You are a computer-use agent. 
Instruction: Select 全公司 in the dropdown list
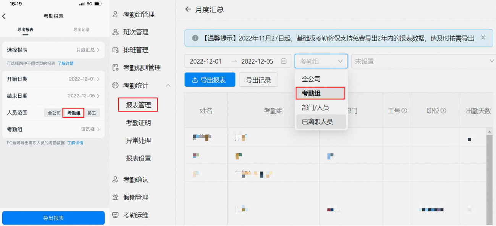point(321,79)
